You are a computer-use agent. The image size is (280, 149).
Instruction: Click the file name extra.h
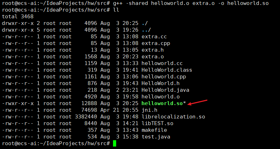[x=153, y=50]
